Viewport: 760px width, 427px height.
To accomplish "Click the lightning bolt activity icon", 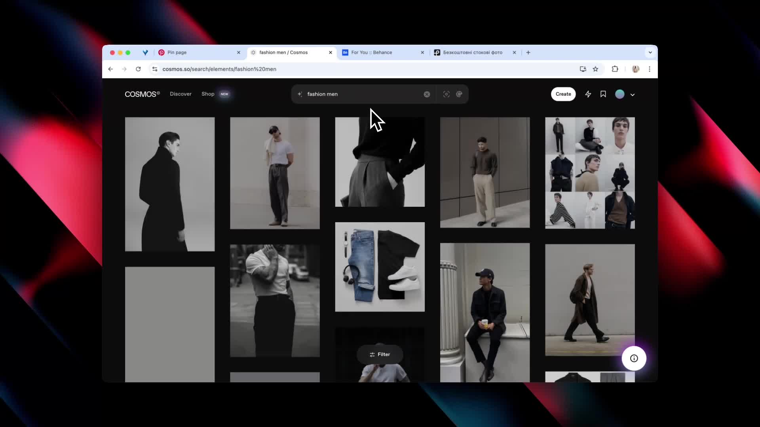I will click(588, 94).
